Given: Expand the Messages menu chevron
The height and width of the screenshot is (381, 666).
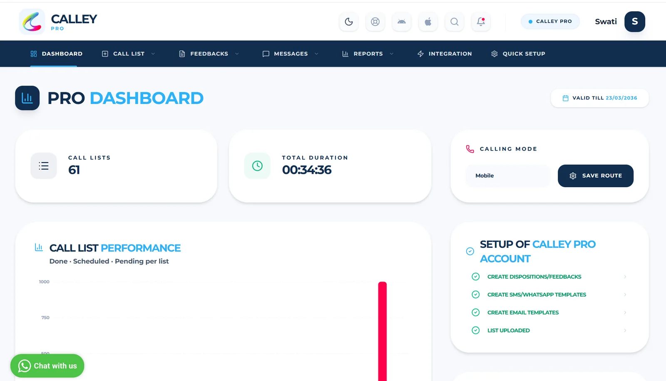Looking at the screenshot, I should [316, 54].
